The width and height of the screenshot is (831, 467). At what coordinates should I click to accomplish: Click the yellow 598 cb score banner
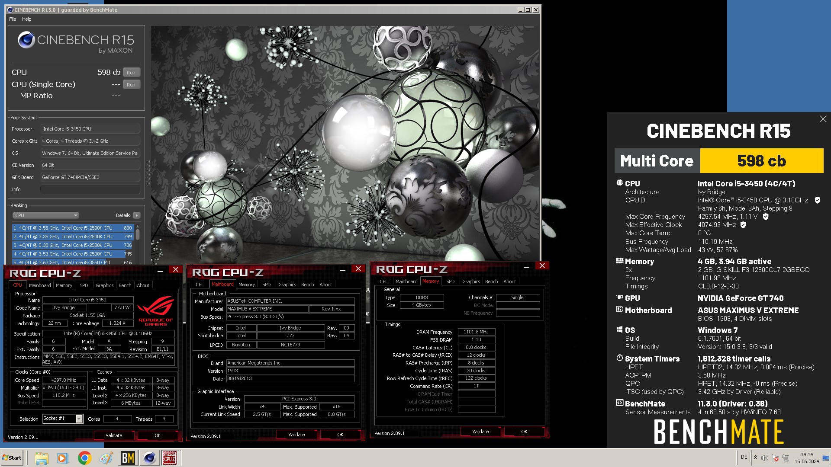762,161
